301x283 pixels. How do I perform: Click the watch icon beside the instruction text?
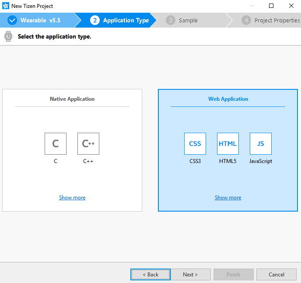coord(8,36)
